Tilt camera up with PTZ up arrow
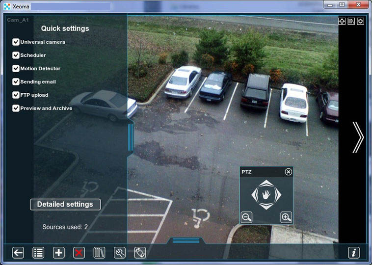 pos(266,183)
